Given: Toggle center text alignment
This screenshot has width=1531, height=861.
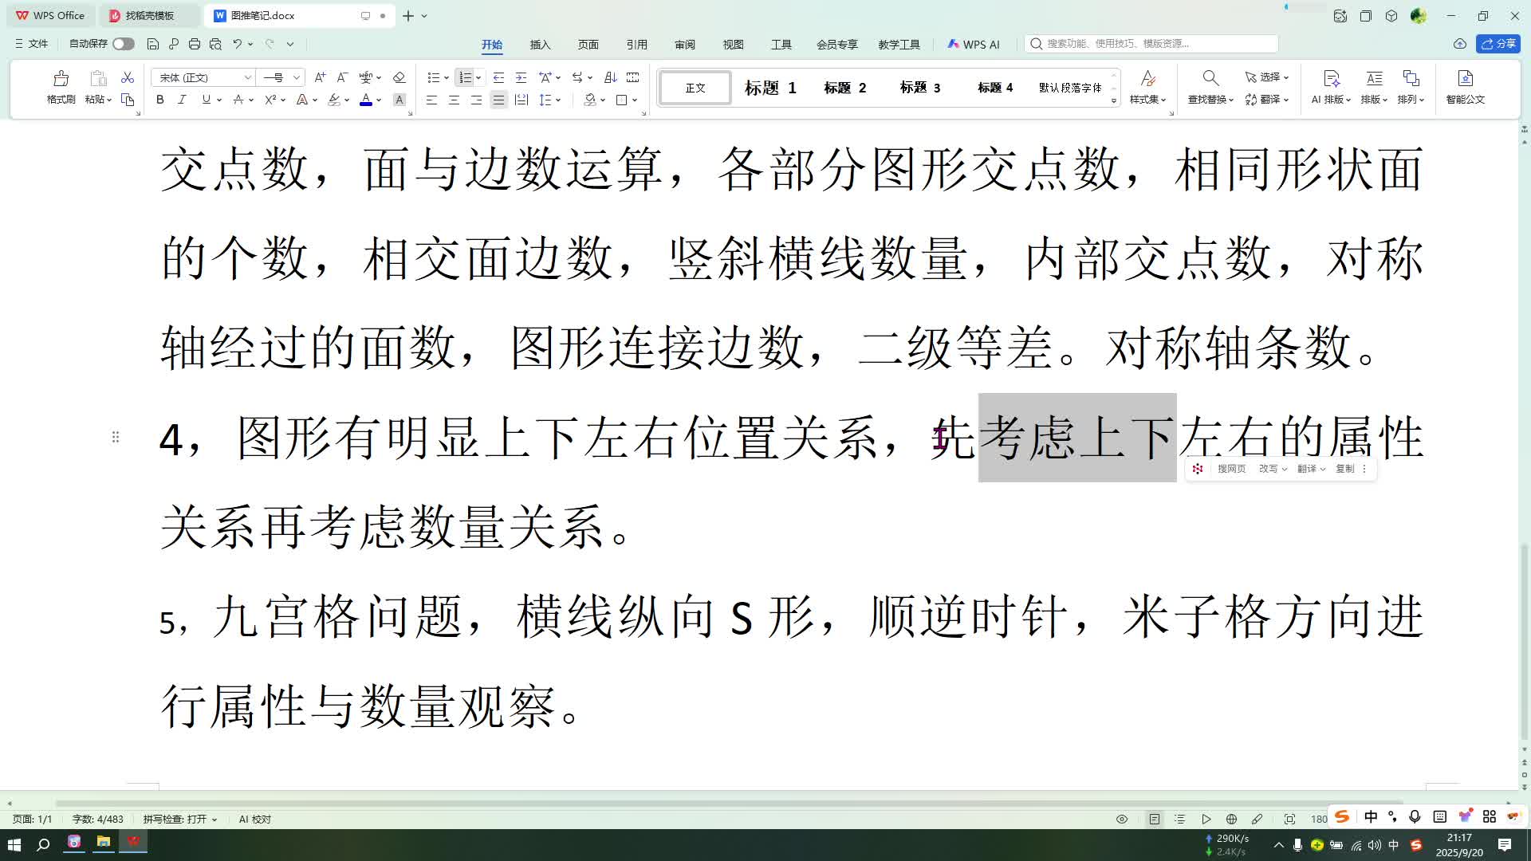Looking at the screenshot, I should coord(454,100).
